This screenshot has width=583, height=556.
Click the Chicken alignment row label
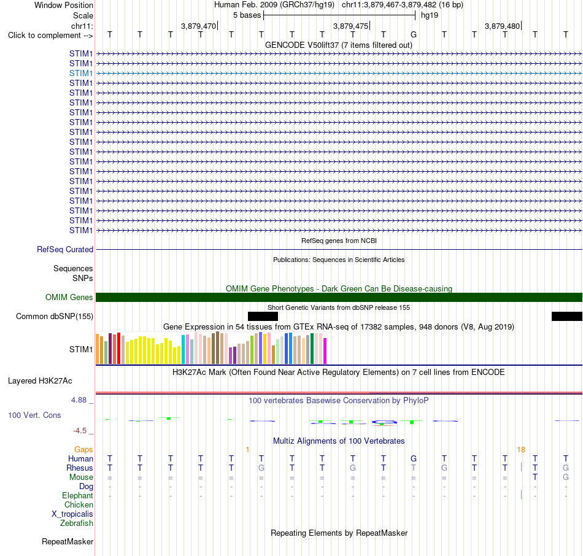click(79, 504)
